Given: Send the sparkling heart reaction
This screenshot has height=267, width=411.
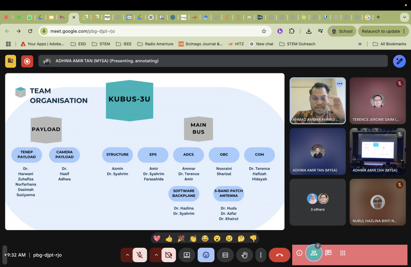Looking at the screenshot, I should [157, 238].
